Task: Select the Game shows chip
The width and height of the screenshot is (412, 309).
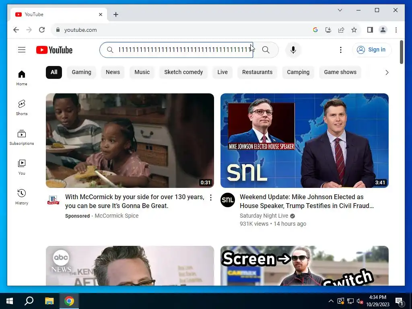Action: pyautogui.click(x=340, y=72)
